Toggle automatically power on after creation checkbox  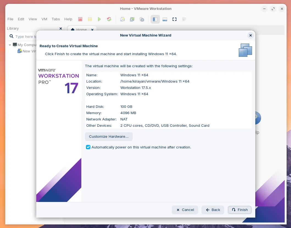tap(88, 147)
